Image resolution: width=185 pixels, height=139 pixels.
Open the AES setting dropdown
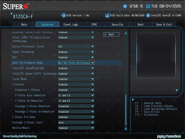[x=76, y=57]
